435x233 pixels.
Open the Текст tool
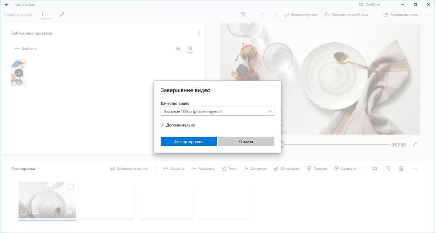click(x=229, y=169)
